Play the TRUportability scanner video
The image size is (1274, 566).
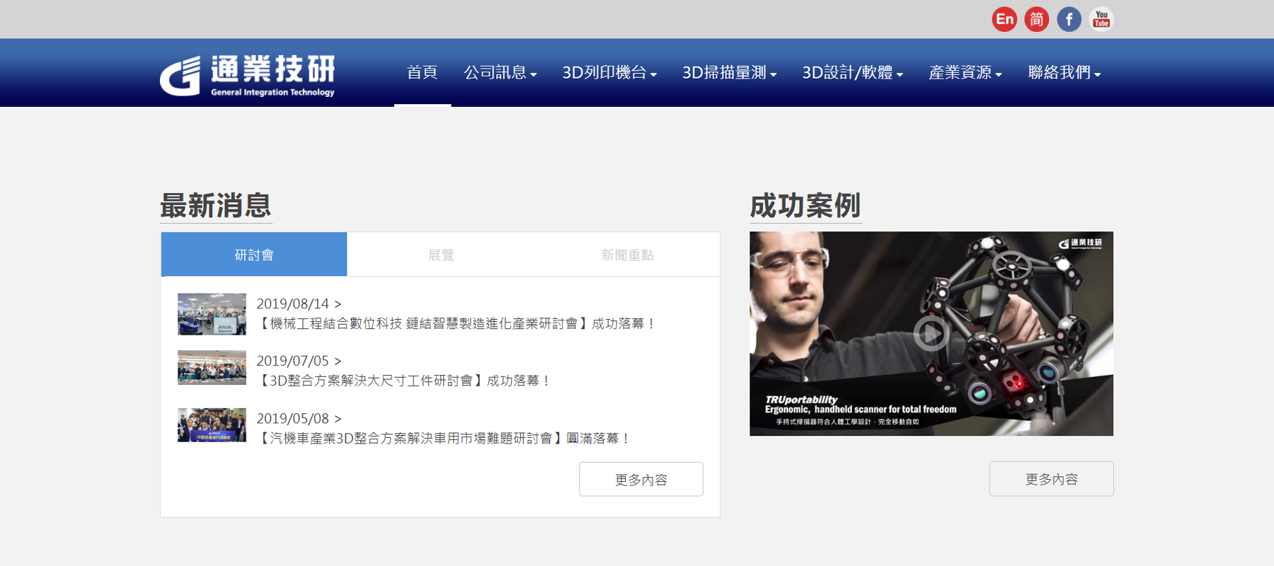(931, 333)
